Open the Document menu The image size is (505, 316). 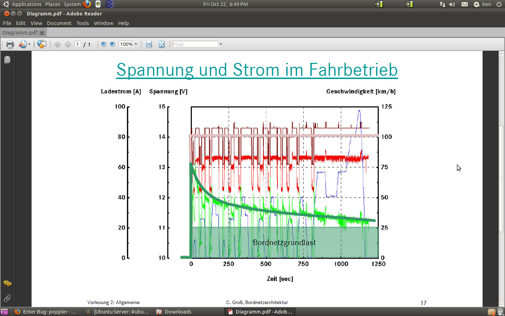click(x=59, y=23)
